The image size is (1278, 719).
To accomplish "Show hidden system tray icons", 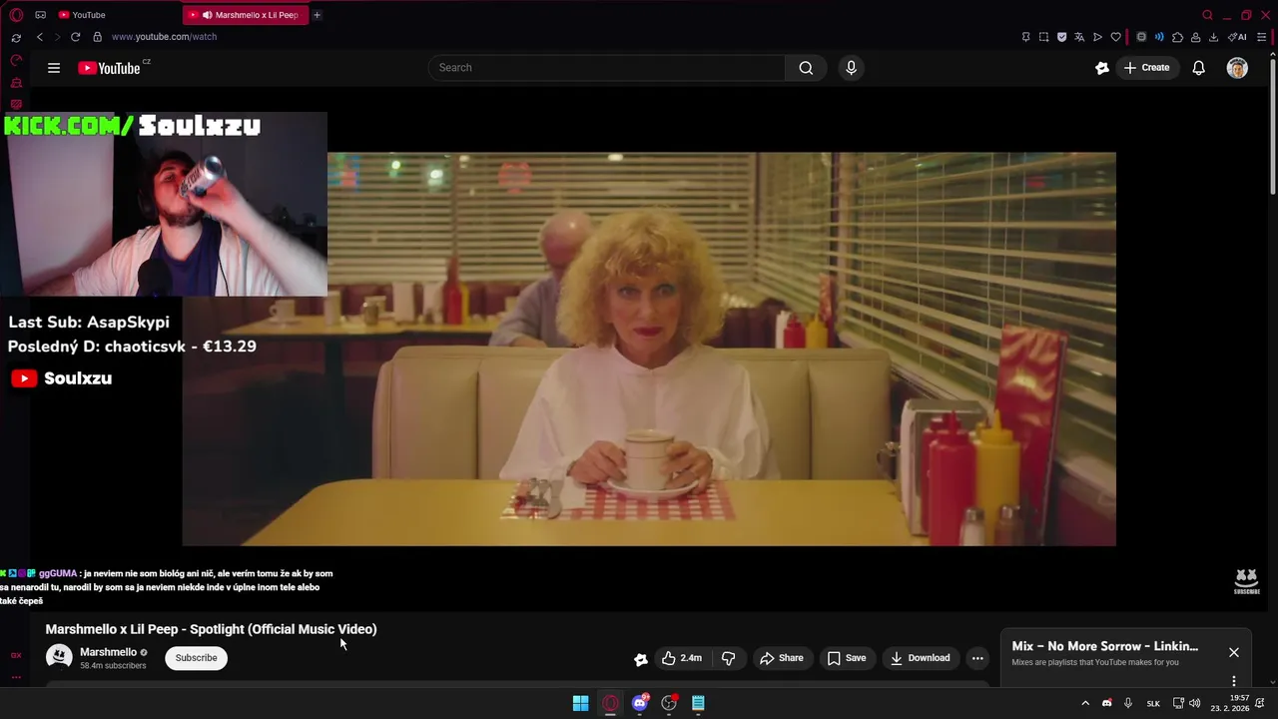I will (1085, 703).
